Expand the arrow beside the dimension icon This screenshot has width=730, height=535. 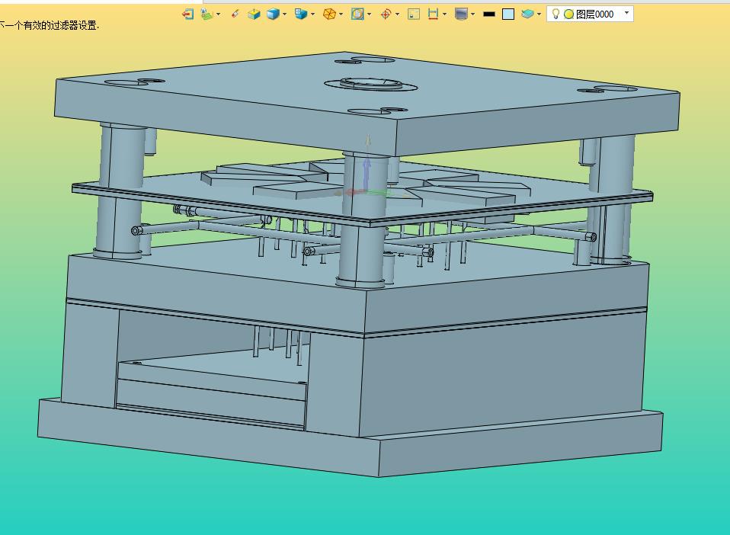[x=444, y=14]
